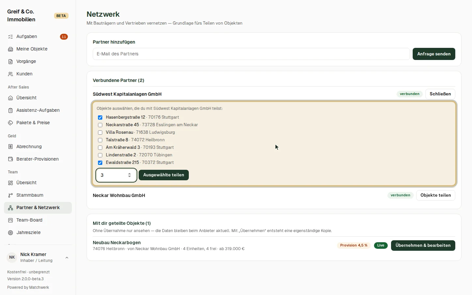Untick the Ewaldstraße 215 checkbox
The width and height of the screenshot is (472, 295).
pyautogui.click(x=100, y=163)
